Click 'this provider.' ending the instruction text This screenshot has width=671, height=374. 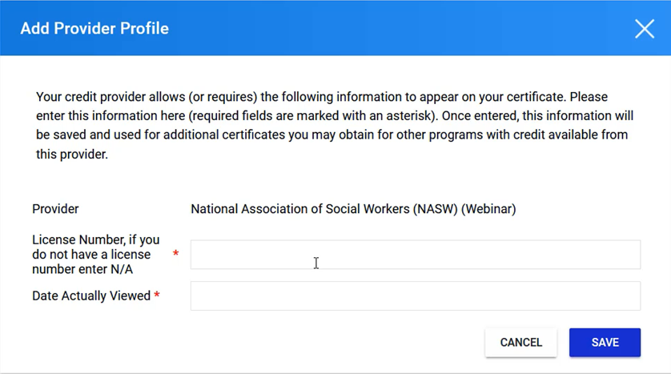pyautogui.click(x=72, y=154)
